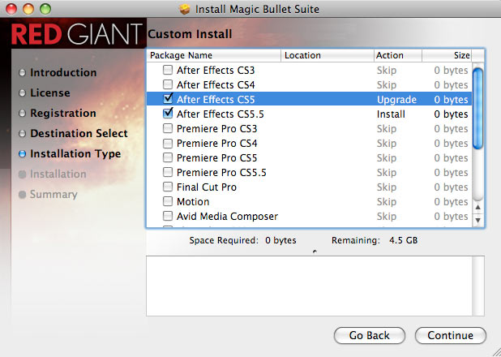501x357 pixels.
Task: Click the Upgrade action for After Effects CS5
Action: (x=396, y=100)
